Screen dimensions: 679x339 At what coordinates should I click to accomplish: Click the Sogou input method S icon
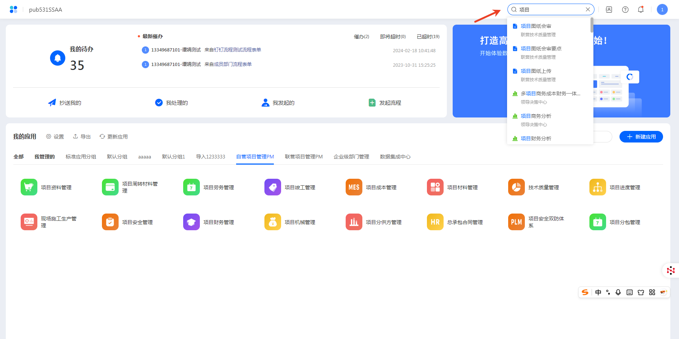pos(585,292)
